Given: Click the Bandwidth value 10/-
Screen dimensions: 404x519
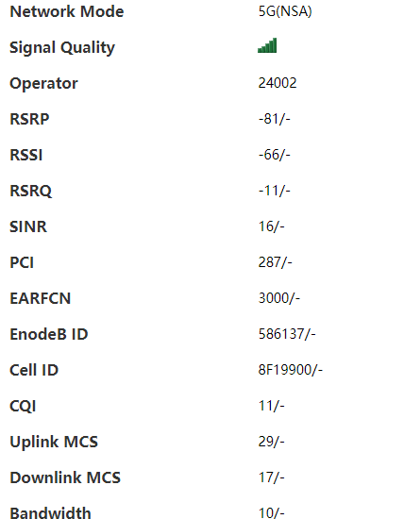Looking at the screenshot, I should pyautogui.click(x=271, y=512).
